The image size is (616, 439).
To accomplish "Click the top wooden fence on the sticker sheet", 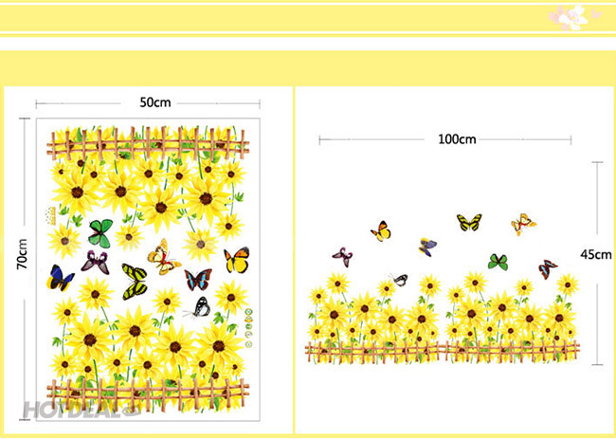I will pyautogui.click(x=148, y=145).
